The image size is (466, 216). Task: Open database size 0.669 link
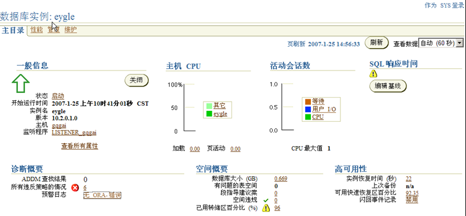tap(281, 178)
